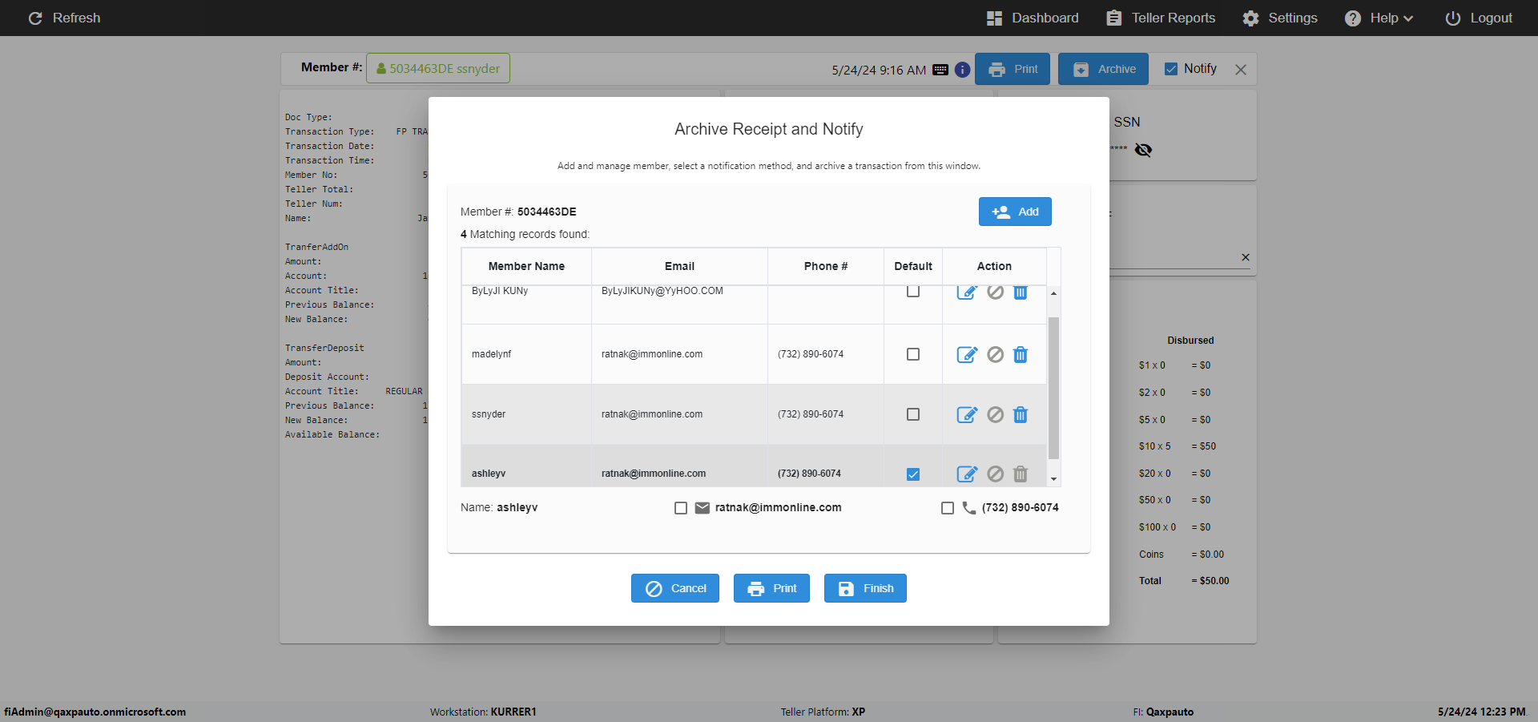Enable phone notification to (732) 890-6074
The image size is (1538, 722).
(948, 508)
